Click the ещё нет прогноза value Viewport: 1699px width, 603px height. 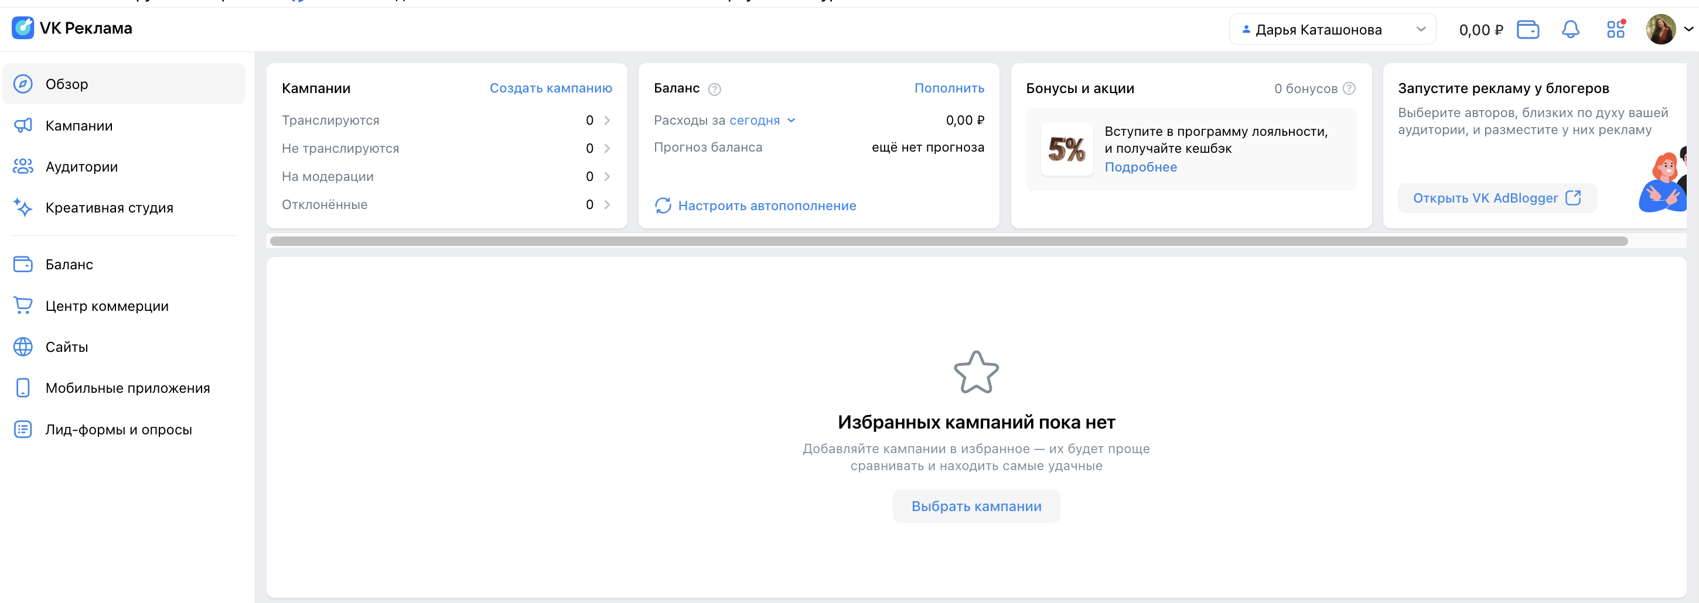pos(927,147)
